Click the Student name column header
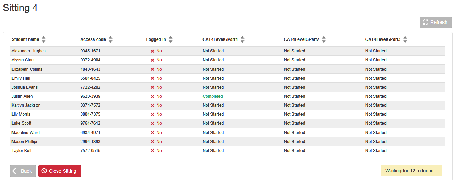Screen dimensions: 455x180 point(25,39)
